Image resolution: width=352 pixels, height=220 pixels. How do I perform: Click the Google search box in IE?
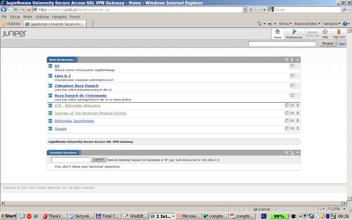coord(307,10)
